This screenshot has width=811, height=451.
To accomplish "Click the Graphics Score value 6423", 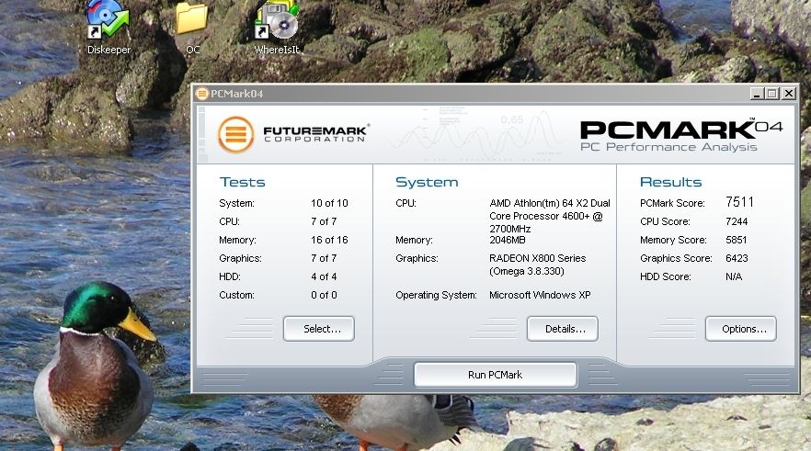I will [737, 258].
